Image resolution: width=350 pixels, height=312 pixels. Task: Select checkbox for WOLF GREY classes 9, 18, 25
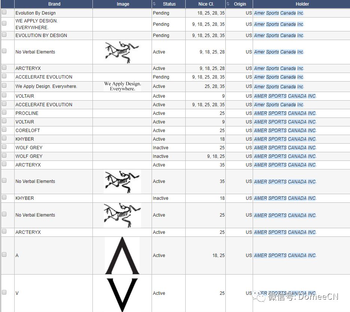tap(4, 155)
